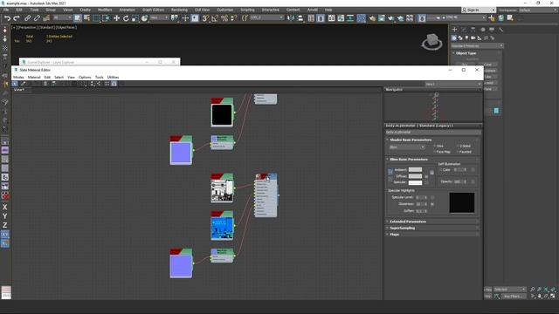Activate the Select and Scale tool

[135, 18]
